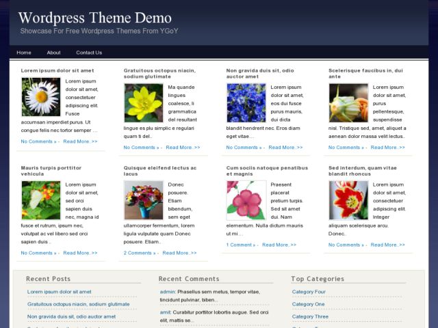
Task: Open post title Lorem ipsum dolor sit amet
Action: point(57,70)
